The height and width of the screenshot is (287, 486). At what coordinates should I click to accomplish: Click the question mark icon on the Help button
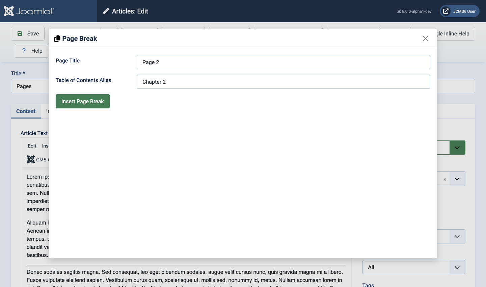pos(24,51)
